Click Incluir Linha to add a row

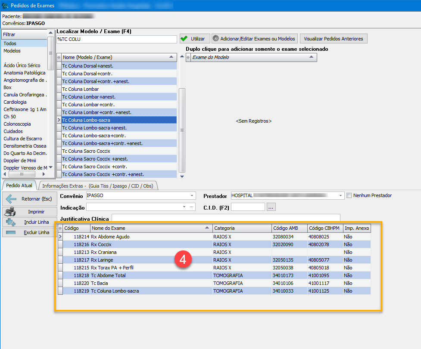click(29, 222)
